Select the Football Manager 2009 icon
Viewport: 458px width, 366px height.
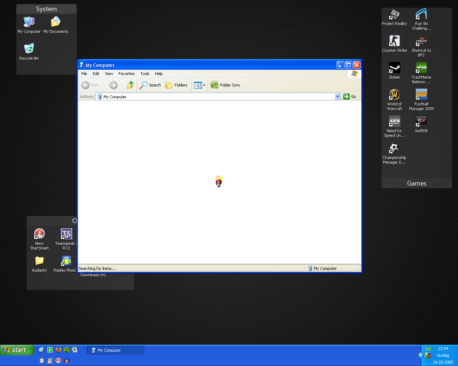421,95
